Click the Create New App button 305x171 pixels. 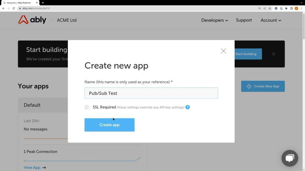click(263, 86)
